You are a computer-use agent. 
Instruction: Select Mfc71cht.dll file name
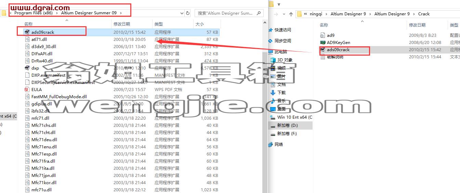[43, 132]
